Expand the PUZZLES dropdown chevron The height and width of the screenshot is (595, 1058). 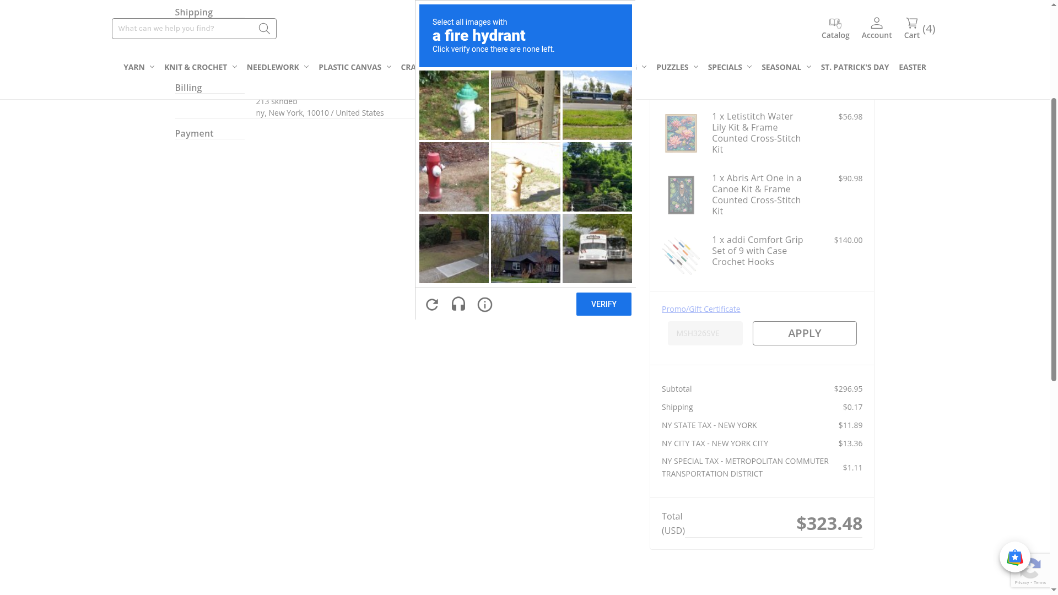click(x=695, y=67)
